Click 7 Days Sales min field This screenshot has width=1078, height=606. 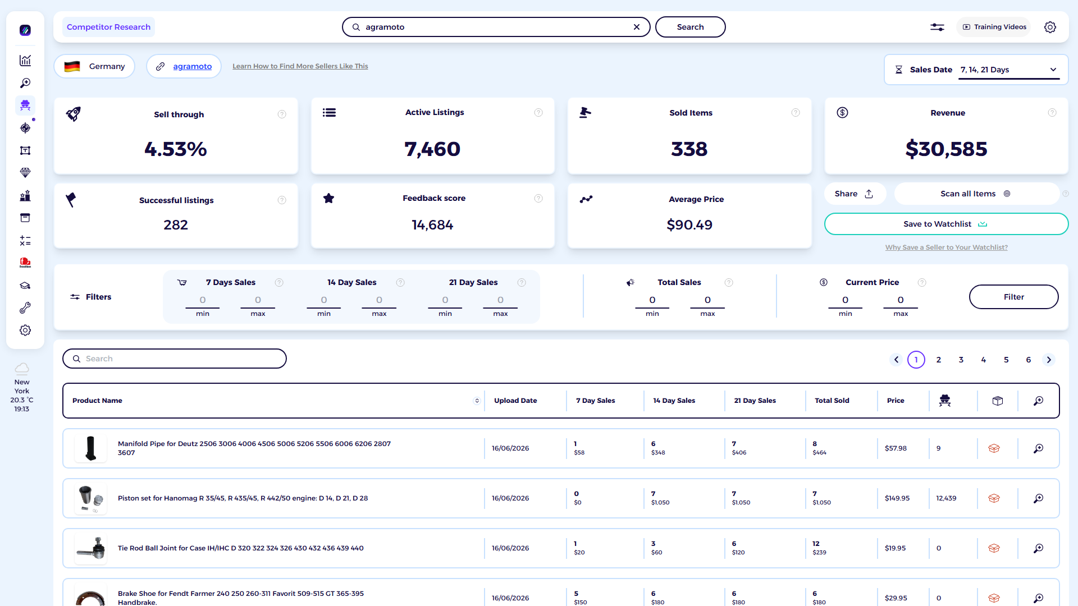point(203,300)
